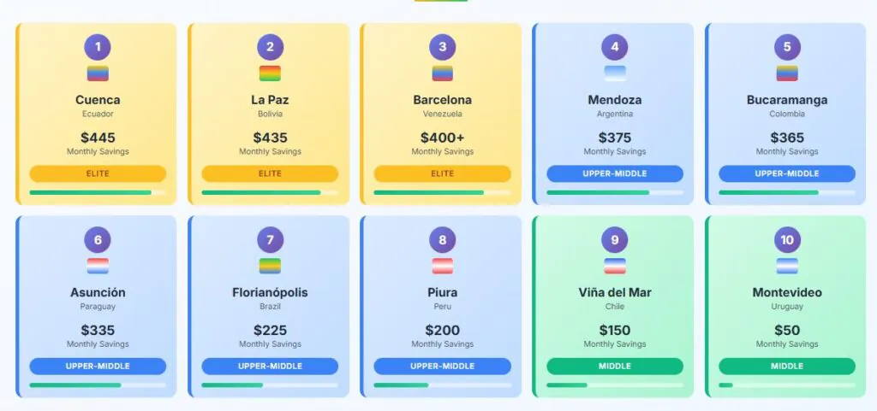The height and width of the screenshot is (411, 877).
Task: Click the $365 monthly savings amount for Bucaramanga
Action: click(x=787, y=138)
